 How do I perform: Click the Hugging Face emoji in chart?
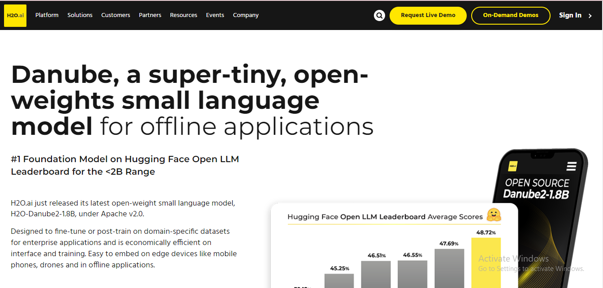494,215
